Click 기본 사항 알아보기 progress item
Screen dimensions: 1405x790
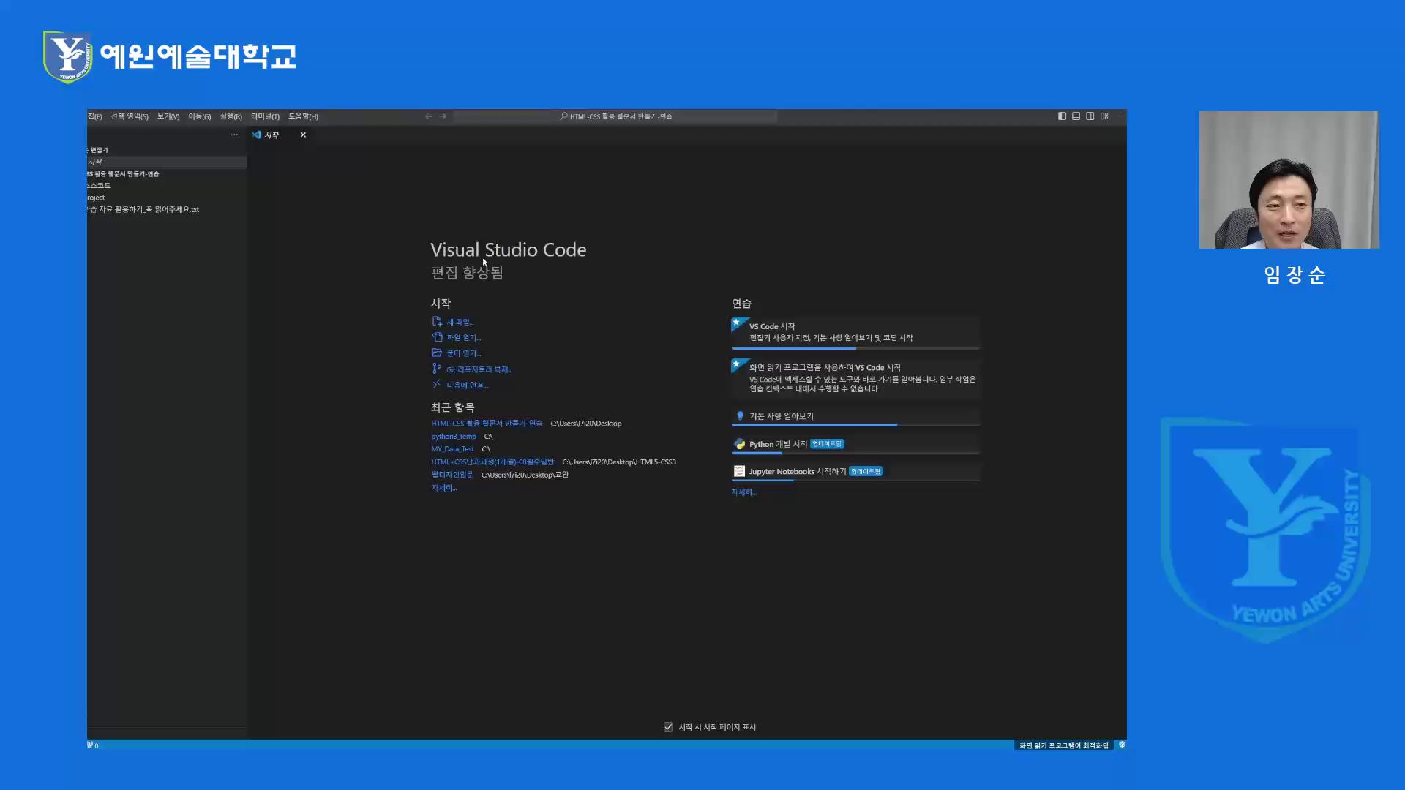(x=781, y=416)
